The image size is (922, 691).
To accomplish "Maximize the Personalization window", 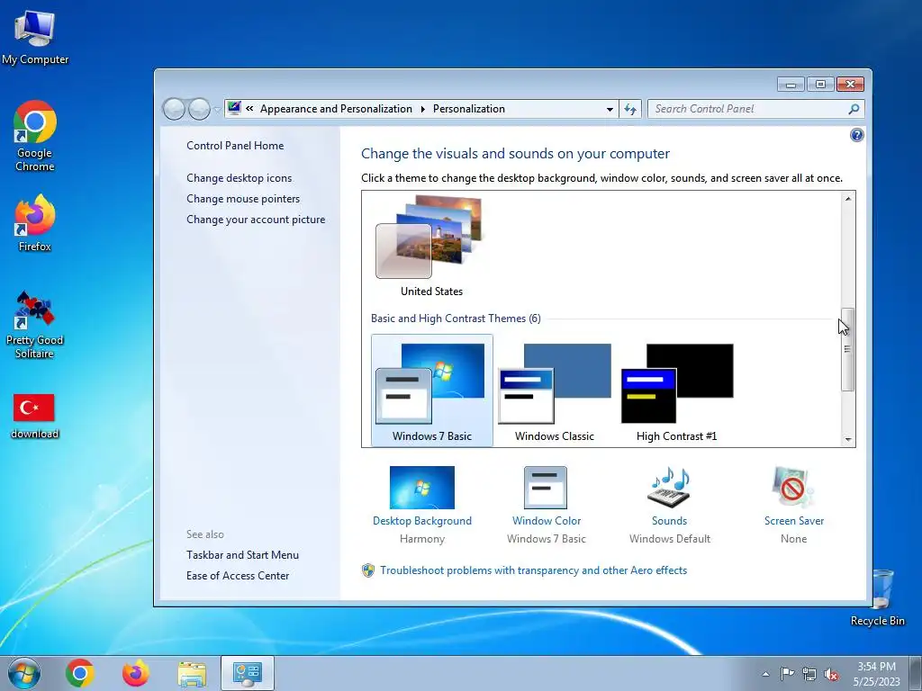I will [820, 85].
